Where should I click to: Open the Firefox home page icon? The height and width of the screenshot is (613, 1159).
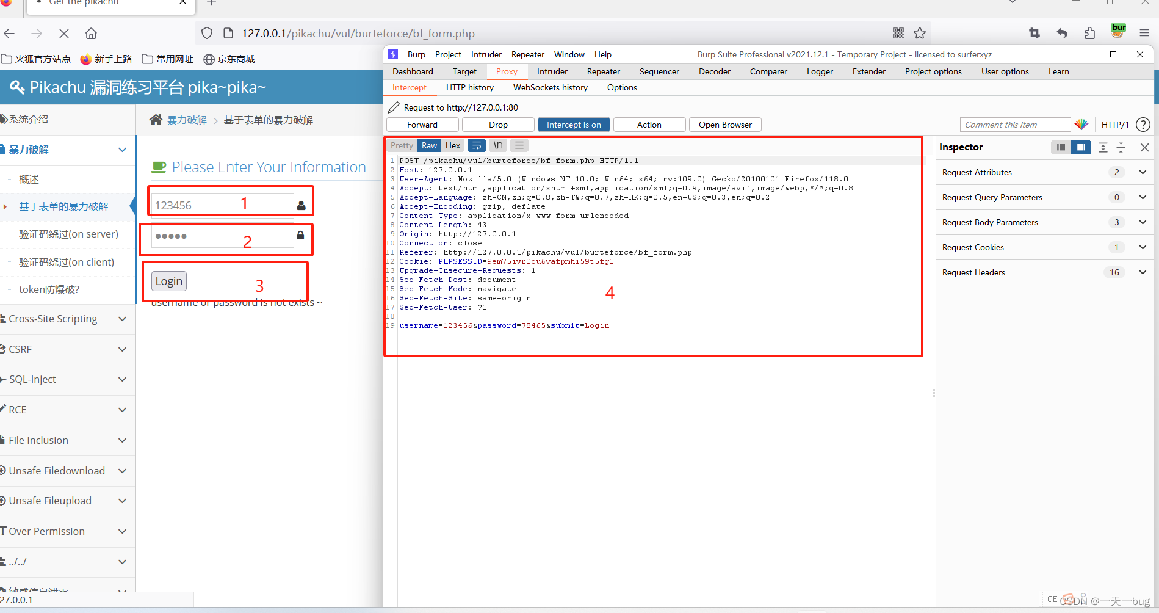click(91, 34)
